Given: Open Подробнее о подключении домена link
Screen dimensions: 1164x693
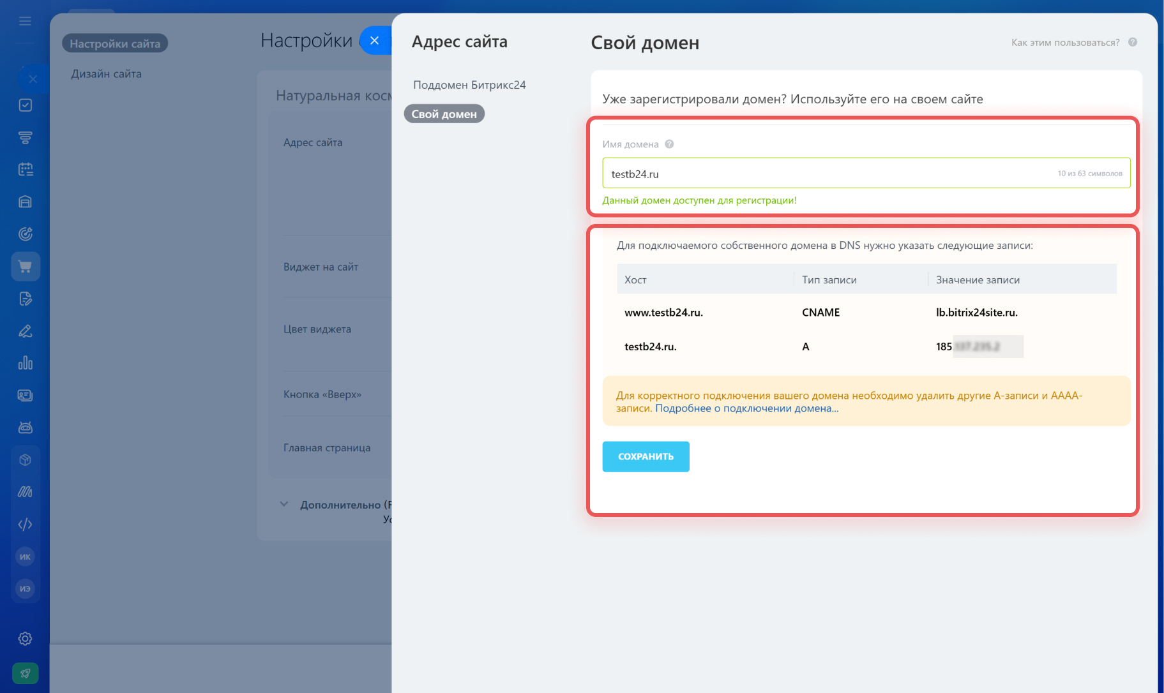Looking at the screenshot, I should pyautogui.click(x=747, y=408).
